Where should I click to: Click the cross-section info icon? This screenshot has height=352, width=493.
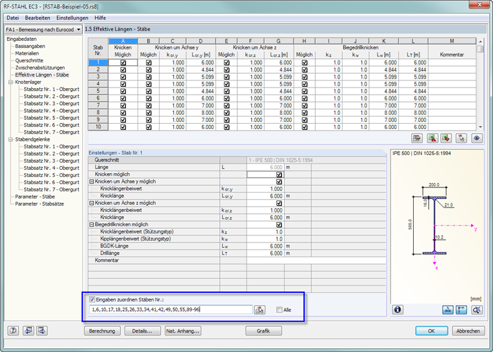[x=398, y=310]
